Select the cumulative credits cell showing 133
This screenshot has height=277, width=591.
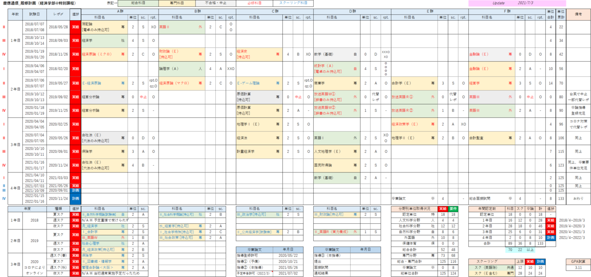point(561,198)
